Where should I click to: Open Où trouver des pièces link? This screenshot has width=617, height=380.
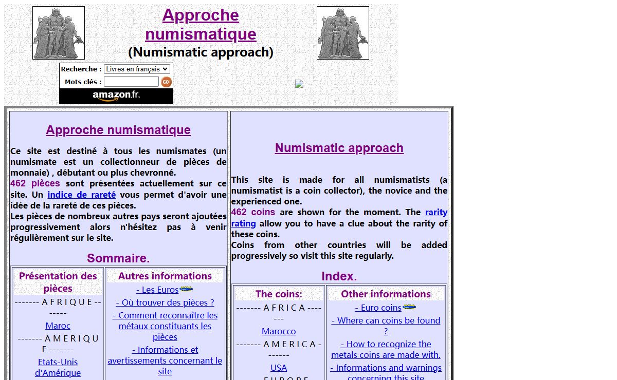[165, 302]
